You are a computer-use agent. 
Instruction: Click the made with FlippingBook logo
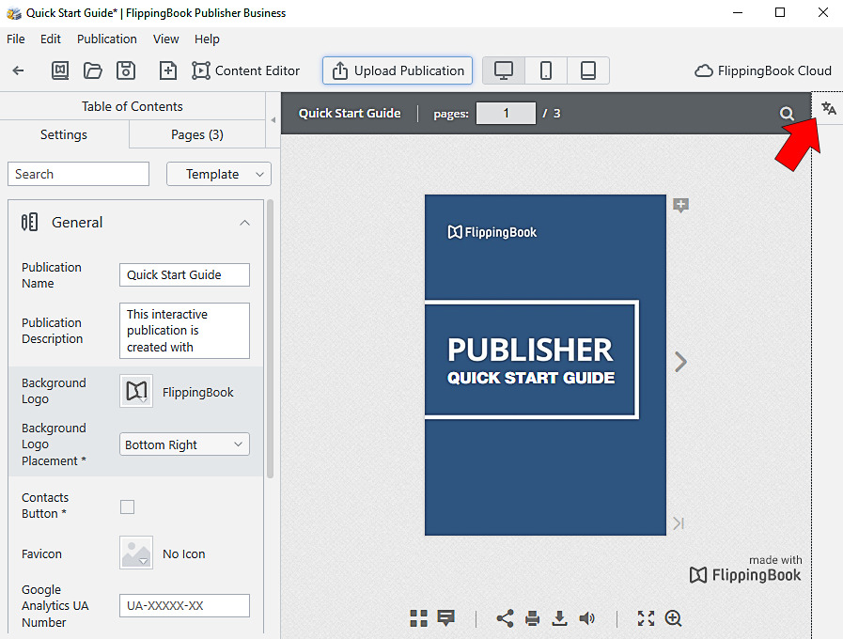click(x=745, y=569)
